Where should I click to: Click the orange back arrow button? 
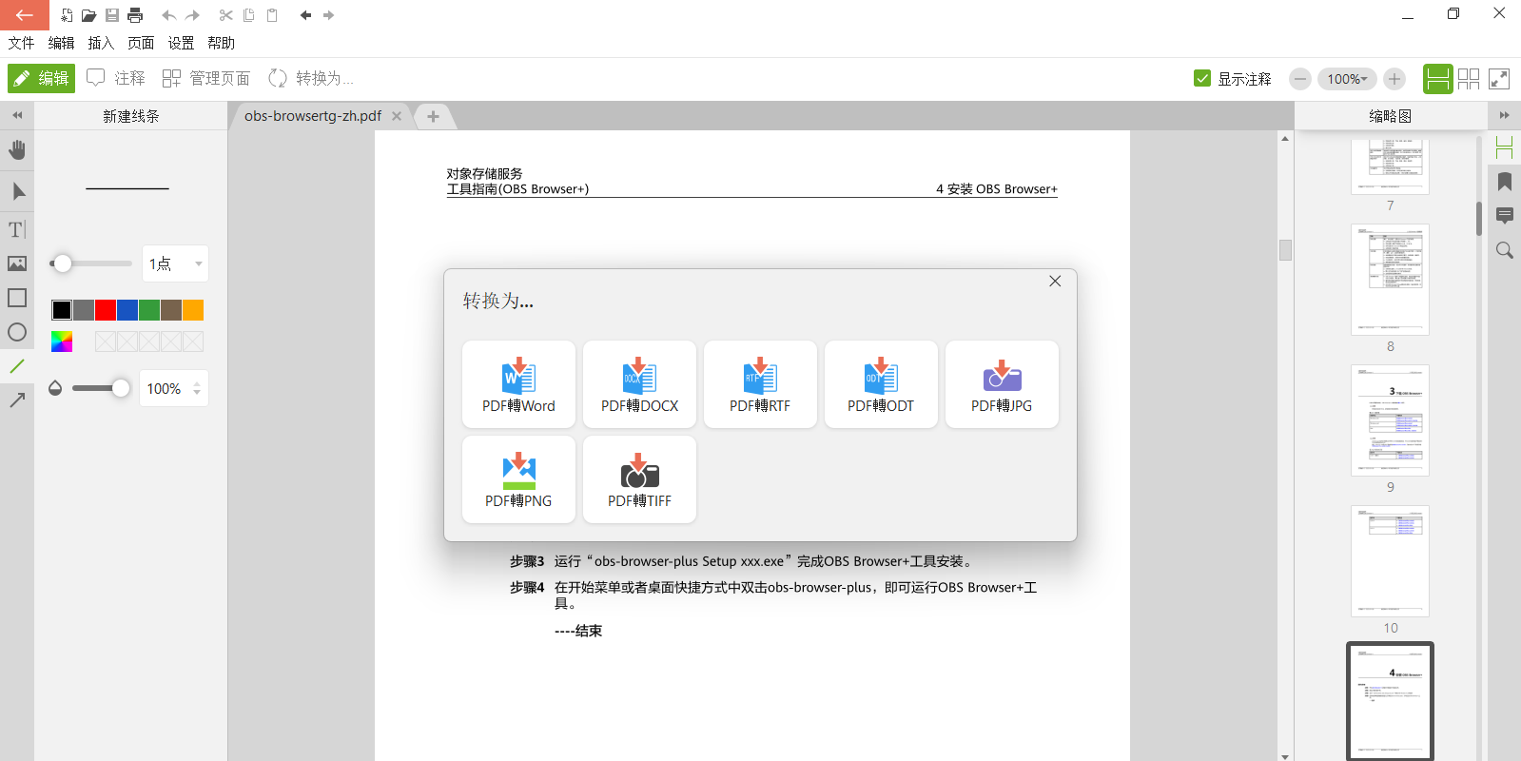coord(24,15)
